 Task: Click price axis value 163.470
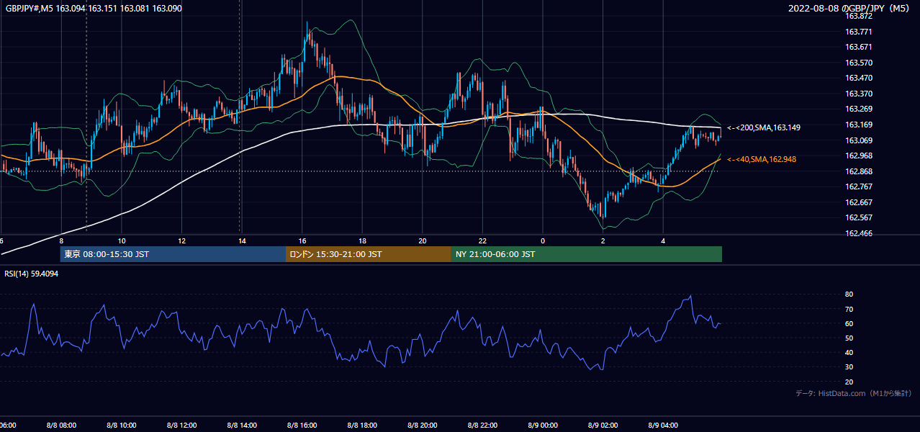[x=859, y=78]
